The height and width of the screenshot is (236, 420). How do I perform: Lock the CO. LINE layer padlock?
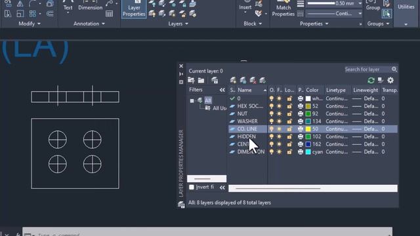tap(289, 129)
